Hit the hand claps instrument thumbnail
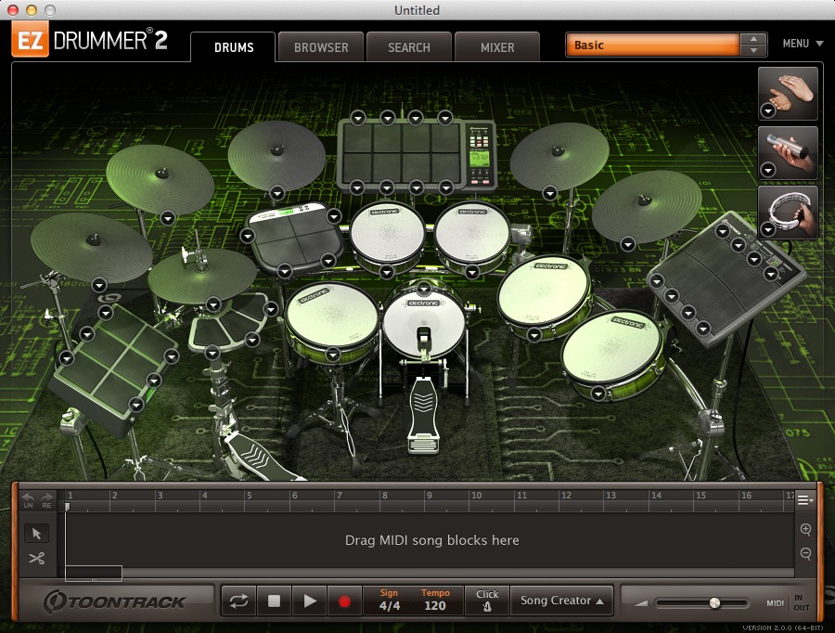835x633 pixels. [788, 93]
